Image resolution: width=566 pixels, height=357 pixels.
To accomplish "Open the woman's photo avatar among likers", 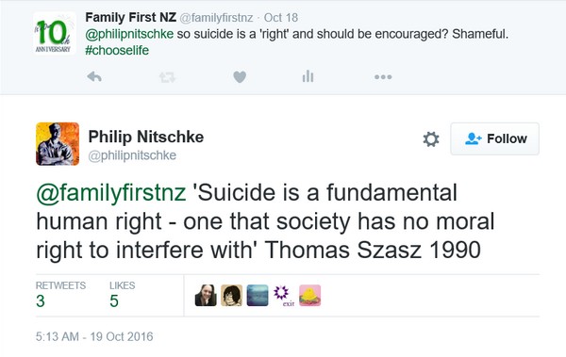I will pos(206,296).
